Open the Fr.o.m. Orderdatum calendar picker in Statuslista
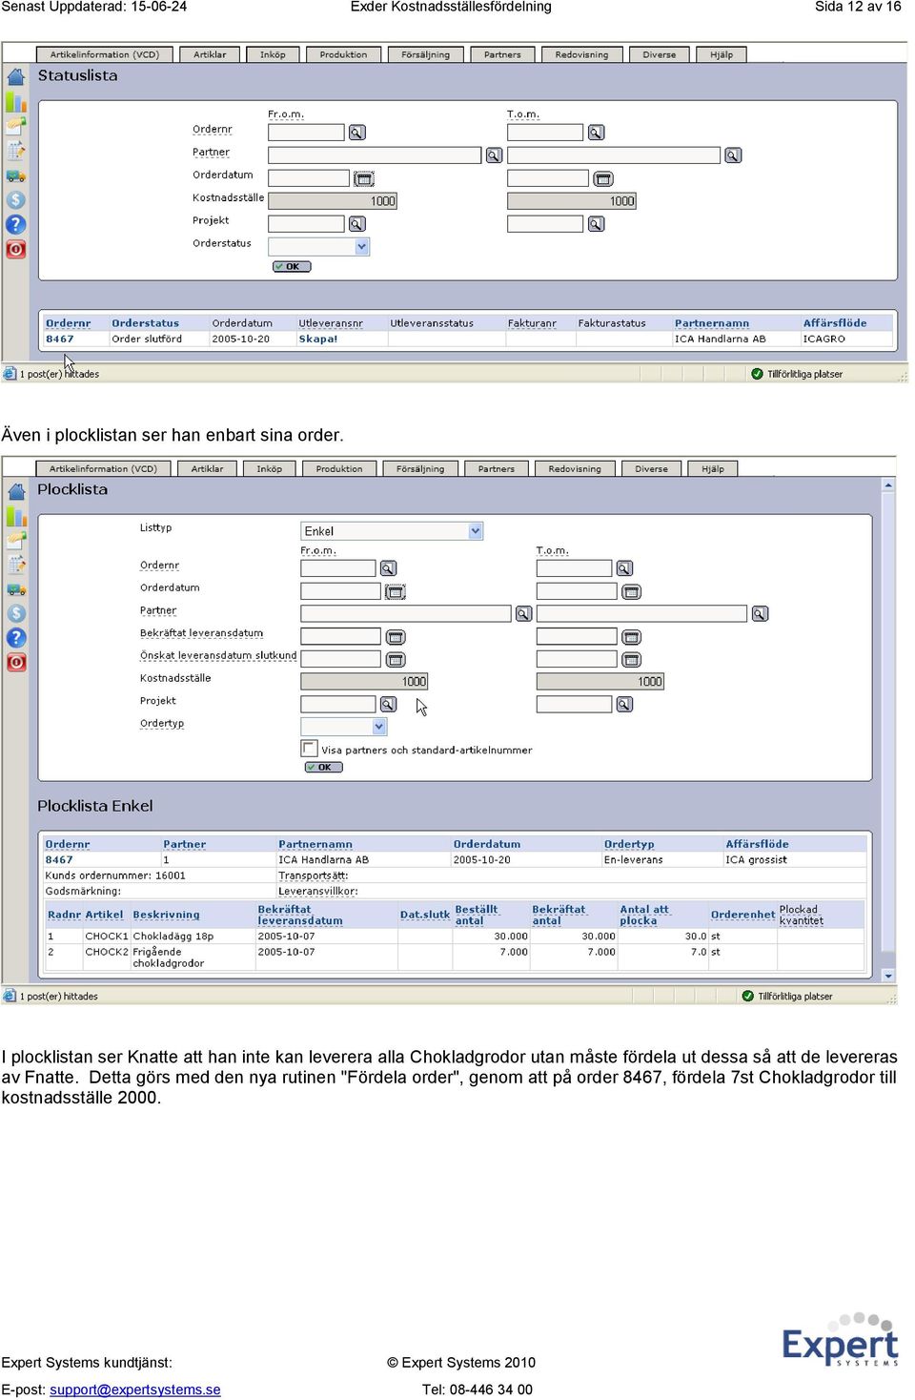The width and height of the screenshot is (915, 1400). [363, 178]
